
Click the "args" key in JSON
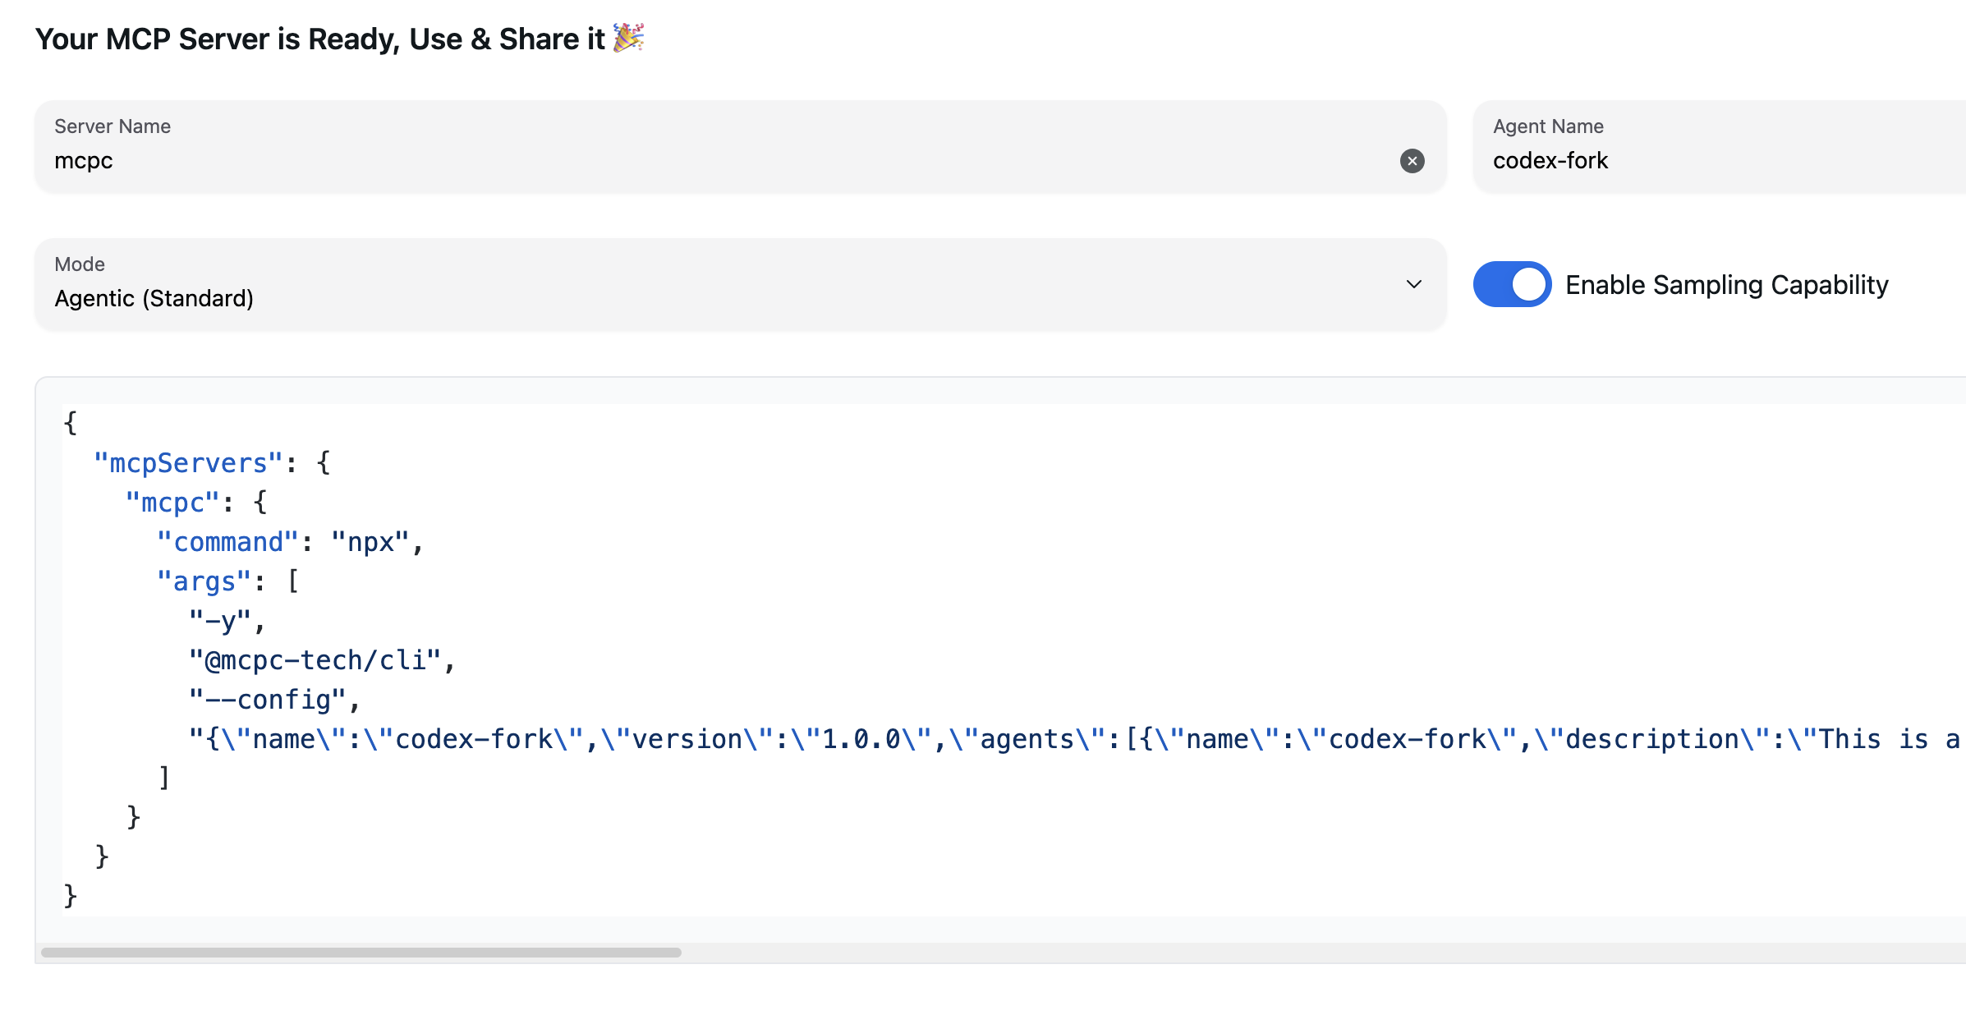[x=204, y=581]
